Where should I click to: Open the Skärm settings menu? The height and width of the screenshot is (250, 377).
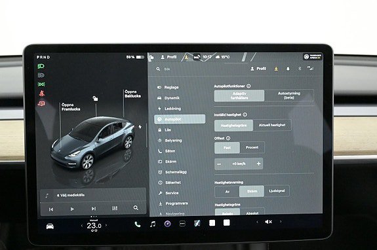point(167,162)
